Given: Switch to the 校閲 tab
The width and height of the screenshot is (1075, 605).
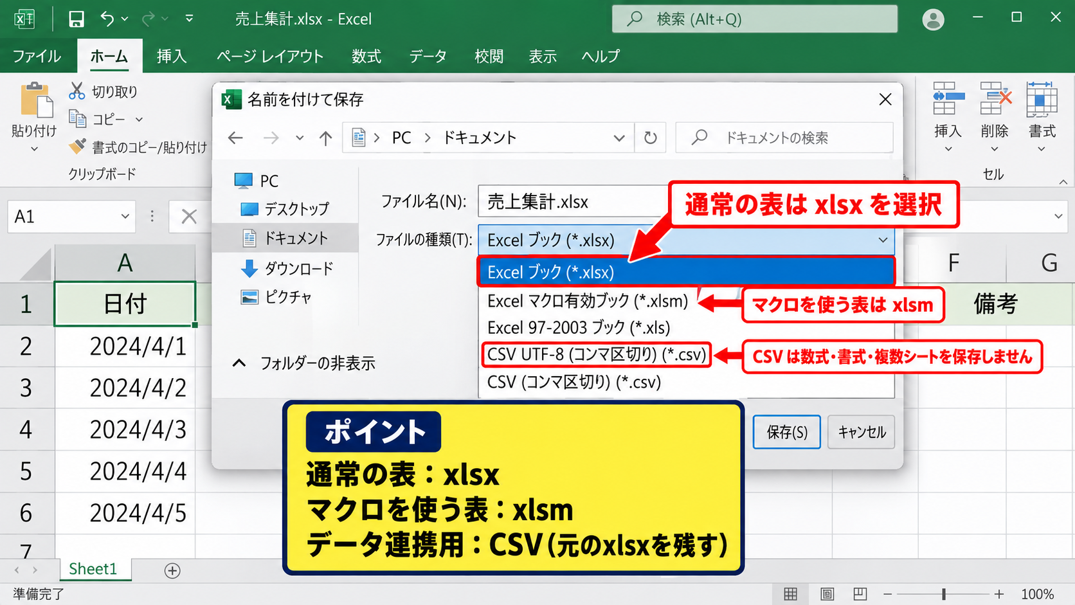Looking at the screenshot, I should (x=489, y=57).
